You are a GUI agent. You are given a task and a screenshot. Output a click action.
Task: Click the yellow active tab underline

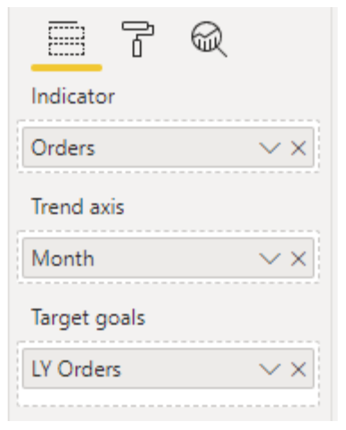tap(67, 68)
